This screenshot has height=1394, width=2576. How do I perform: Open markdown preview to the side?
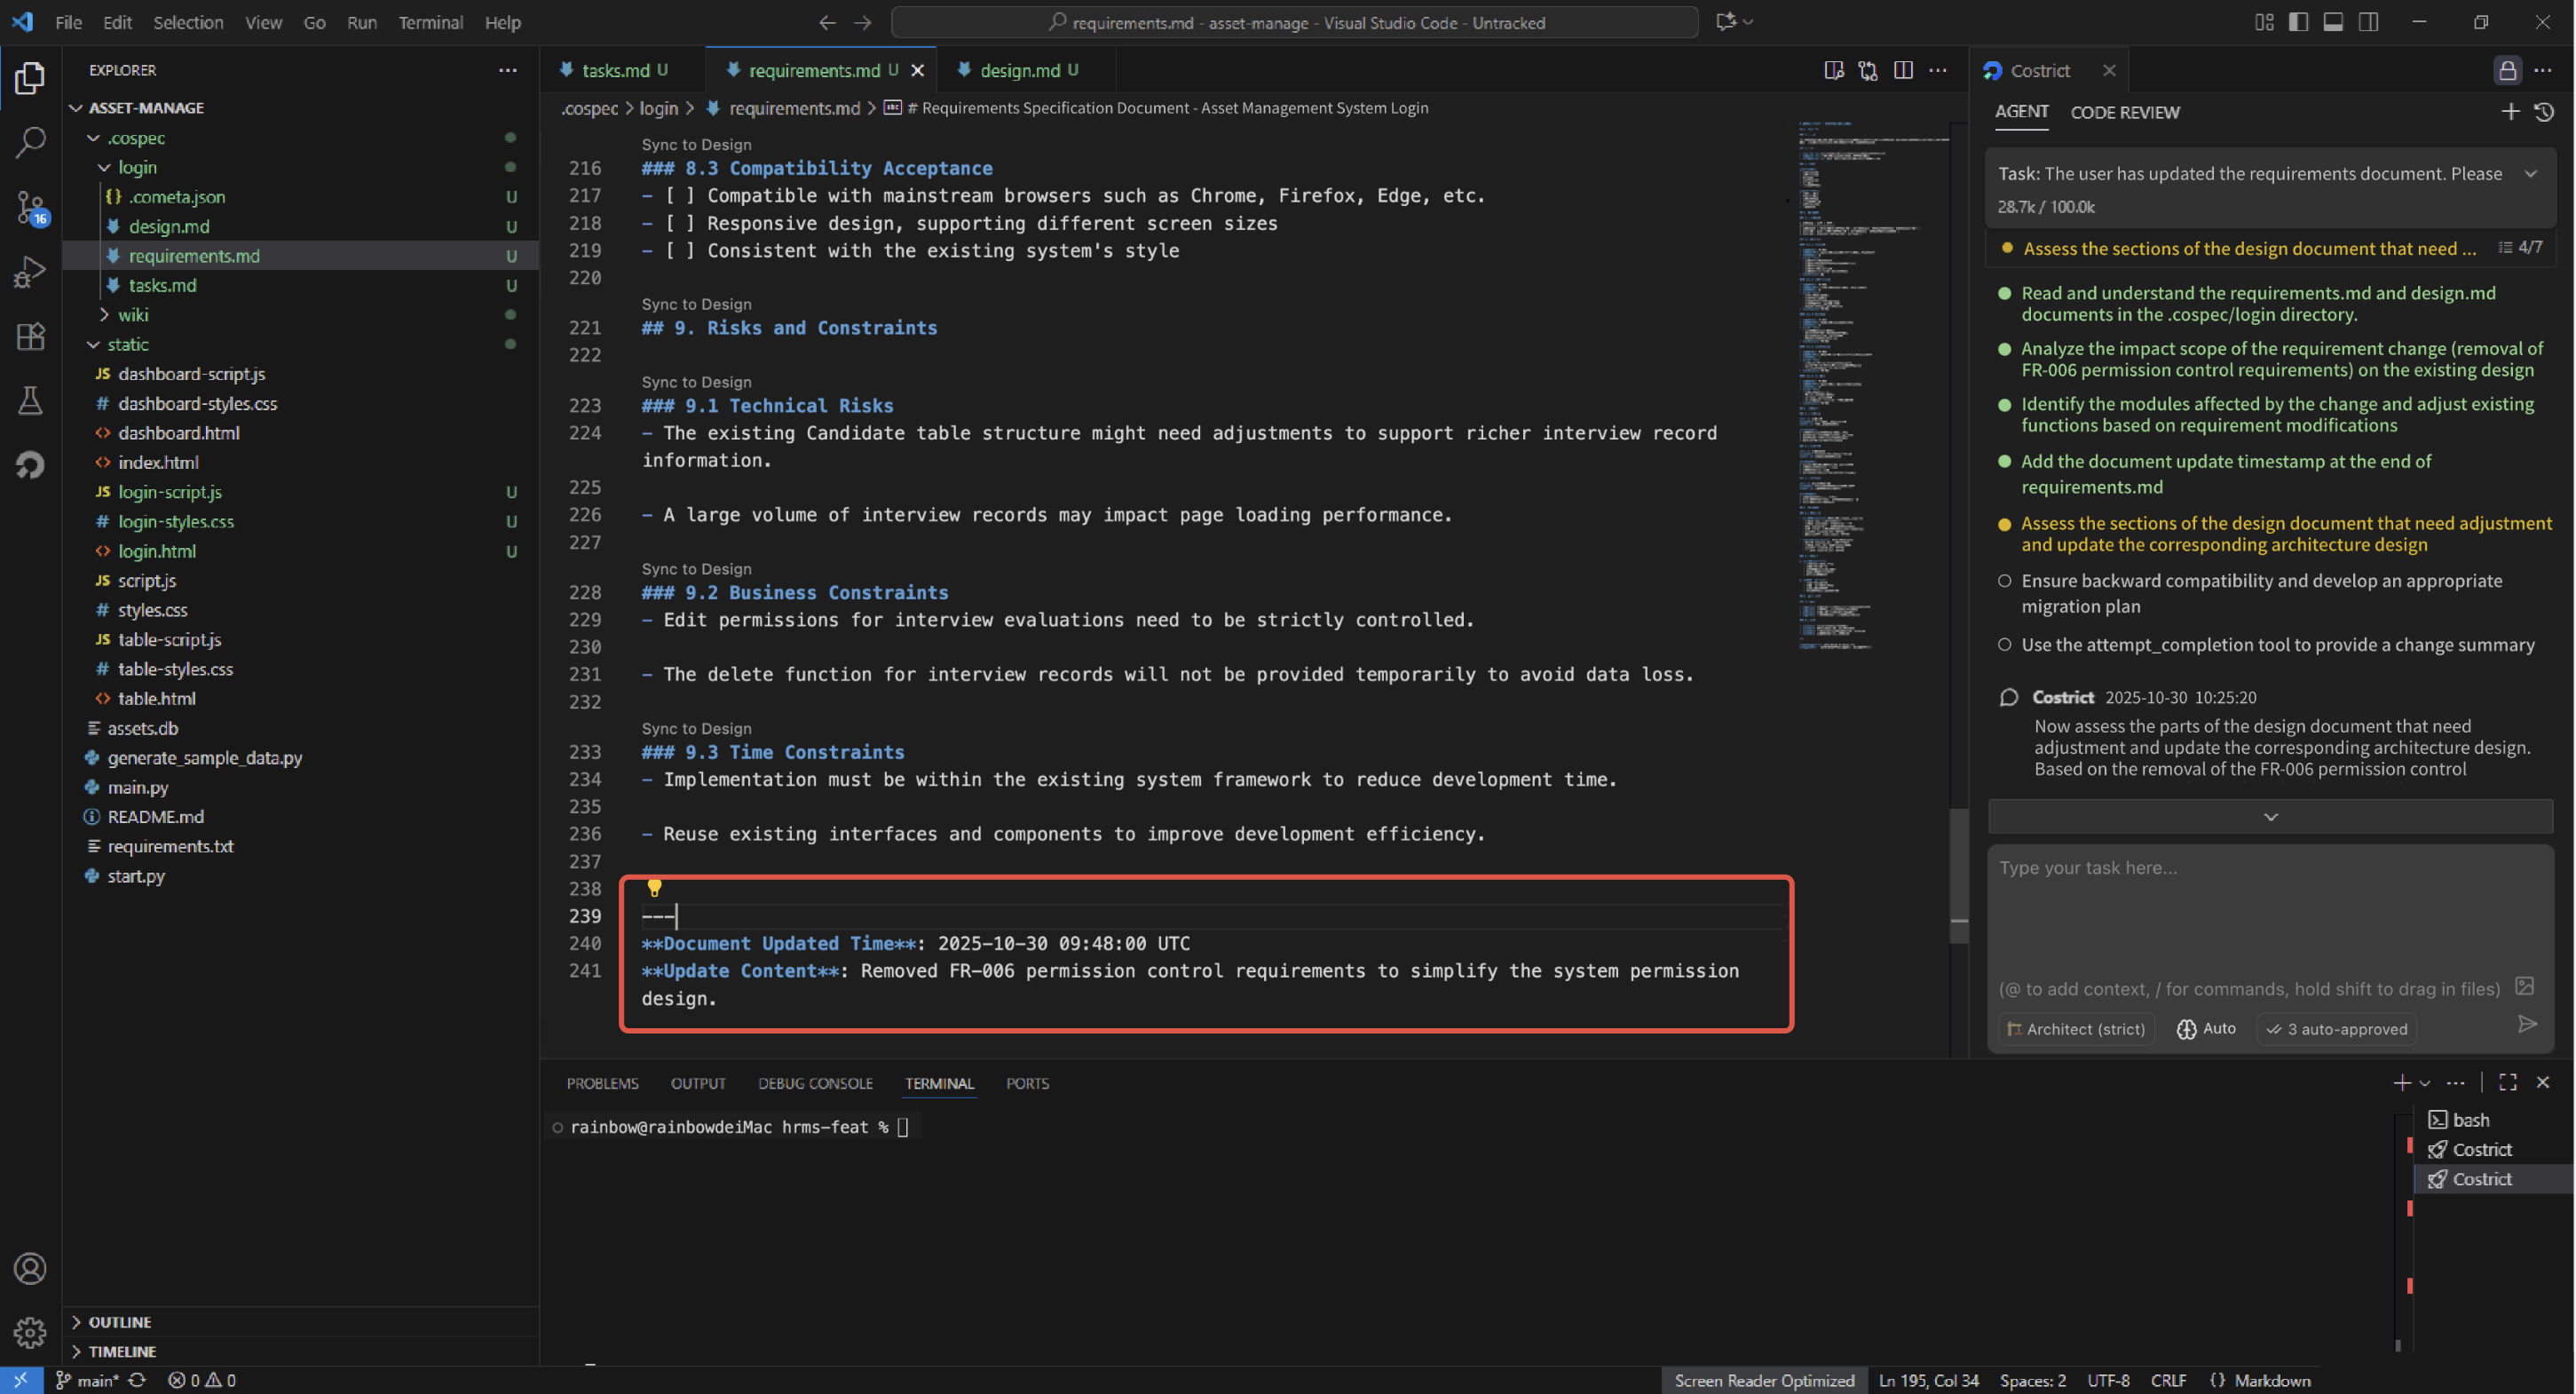[x=1834, y=70]
